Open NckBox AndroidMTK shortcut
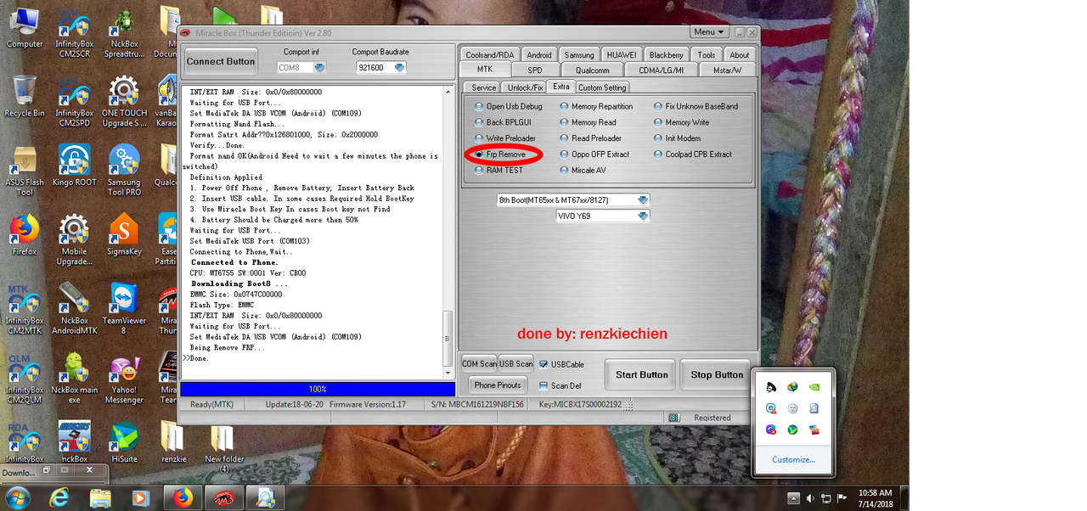1087x511 pixels. (x=75, y=310)
